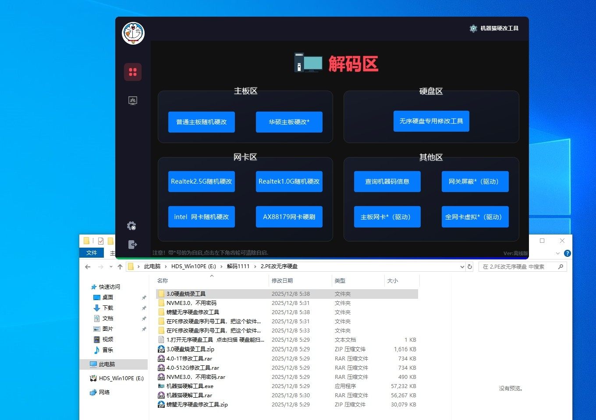Image resolution: width=596 pixels, height=420 pixels.
Task: Click the gear icon to clear autostart
Action: tap(131, 226)
